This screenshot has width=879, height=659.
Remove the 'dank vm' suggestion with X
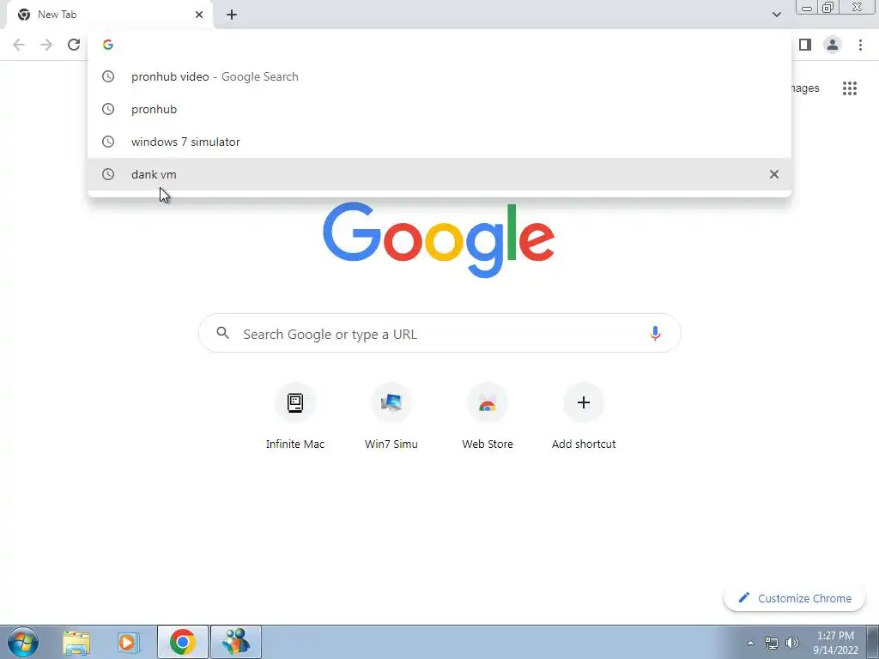774,174
